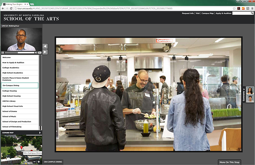Expand More On This Stop
Viewport: 255px width, 165px height.
click(230, 162)
